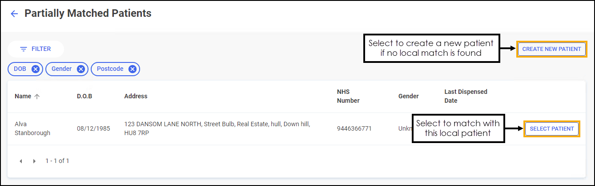The width and height of the screenshot is (595, 186).
Task: Sort by Last Dispensed Date column
Action: pyautogui.click(x=466, y=96)
